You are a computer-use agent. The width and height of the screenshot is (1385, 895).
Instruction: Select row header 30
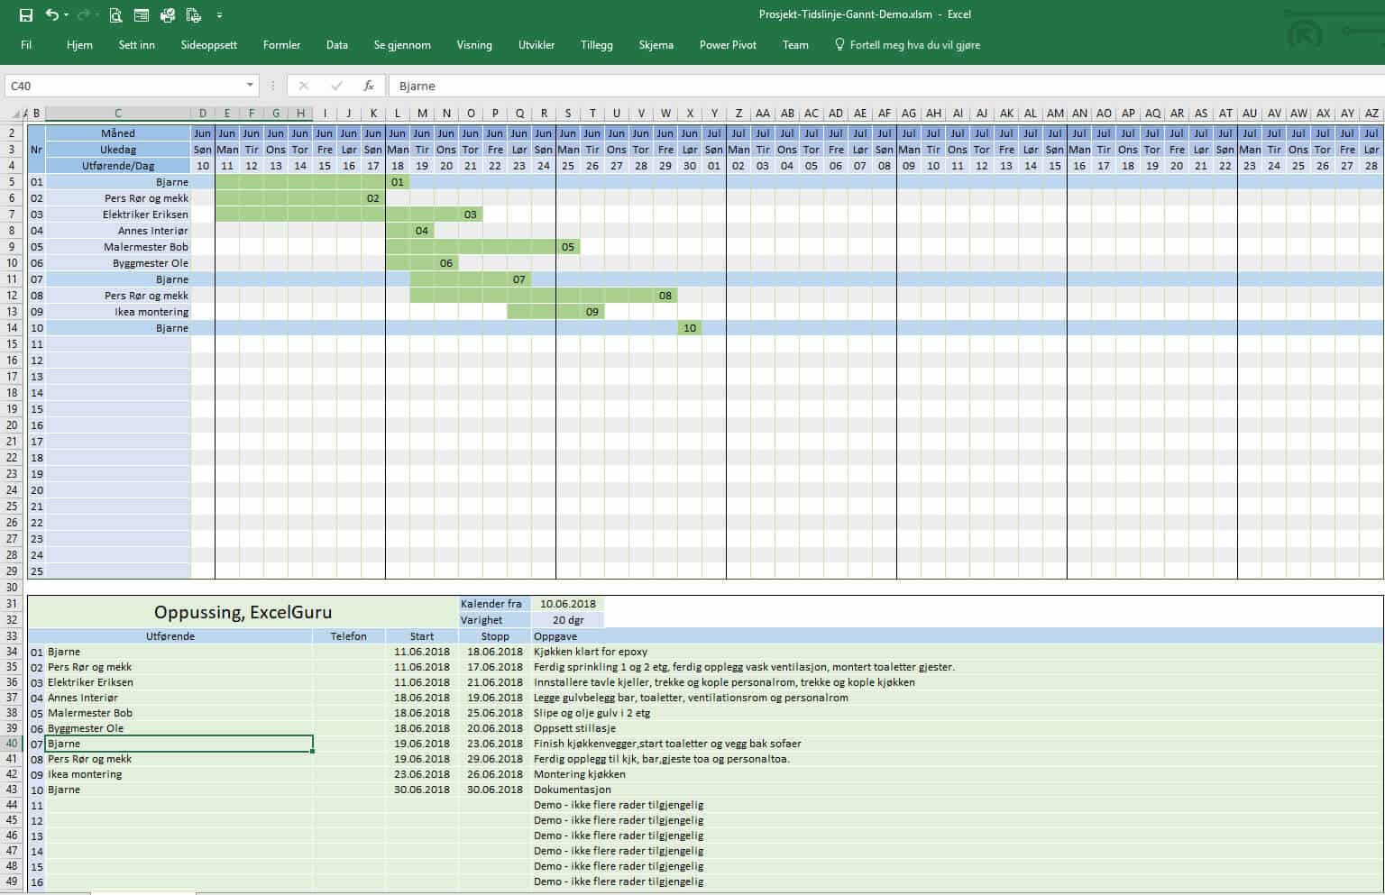tap(13, 588)
